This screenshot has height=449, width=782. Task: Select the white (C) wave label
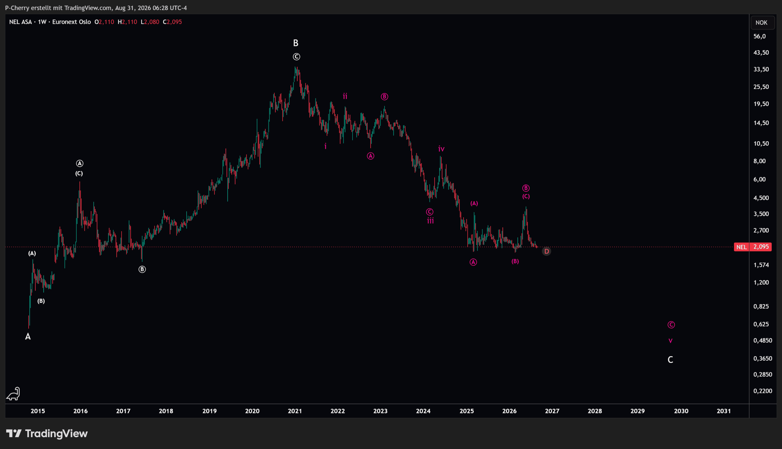click(79, 173)
